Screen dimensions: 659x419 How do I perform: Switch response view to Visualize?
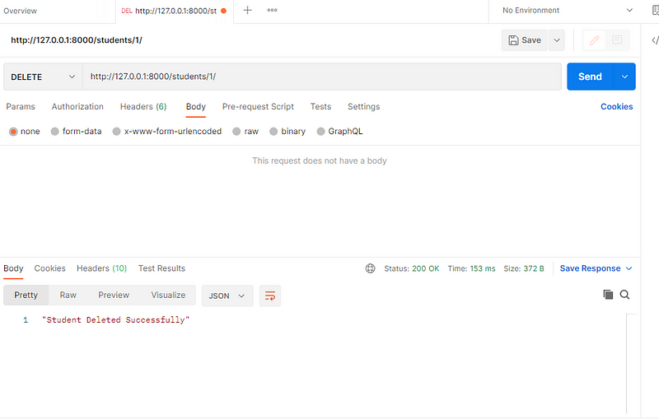(x=168, y=296)
